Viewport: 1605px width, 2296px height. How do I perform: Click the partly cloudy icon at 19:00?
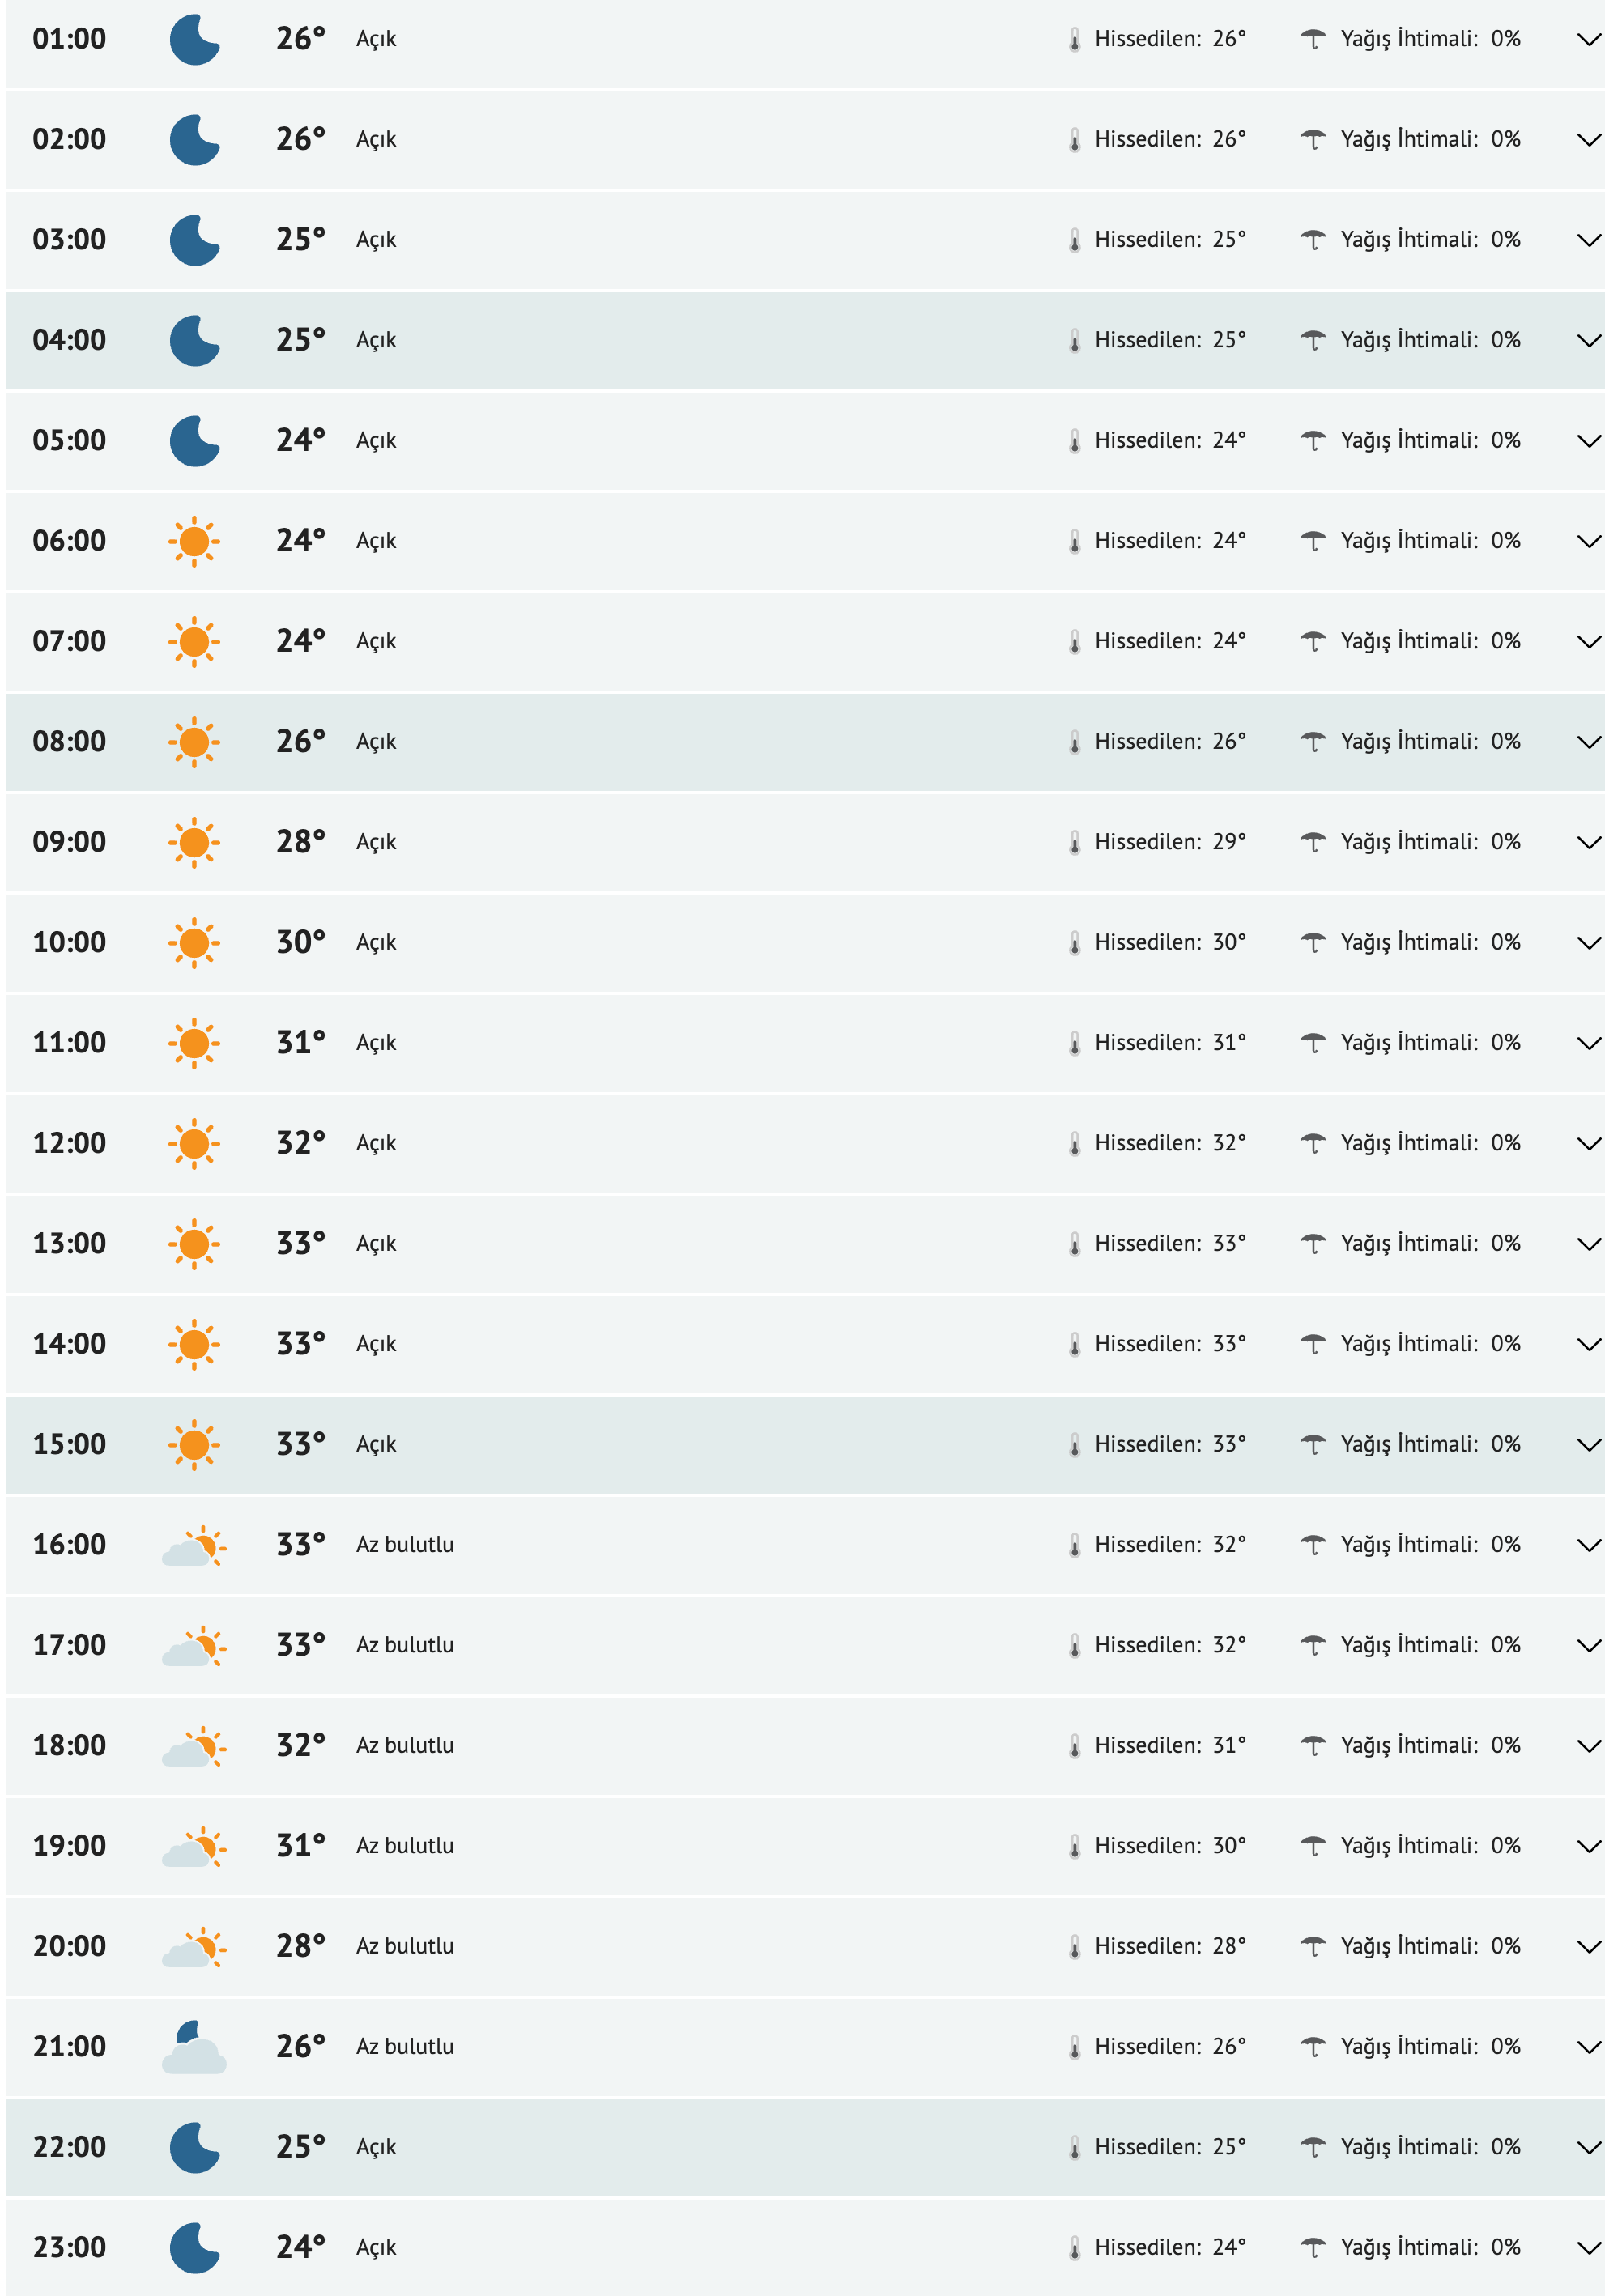tap(194, 1847)
